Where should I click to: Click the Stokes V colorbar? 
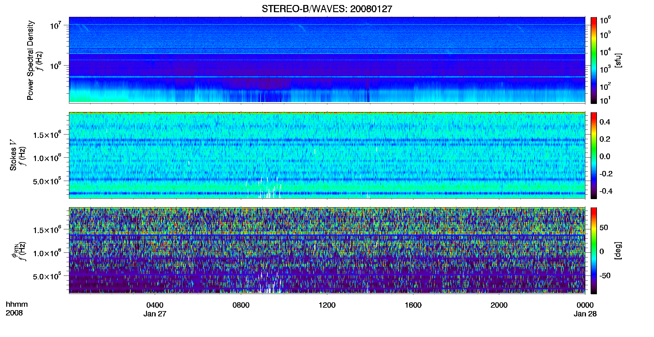pyautogui.click(x=593, y=155)
